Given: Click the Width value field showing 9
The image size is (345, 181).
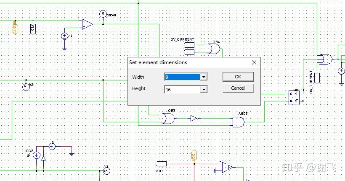Looking at the screenshot, I should 183,77.
